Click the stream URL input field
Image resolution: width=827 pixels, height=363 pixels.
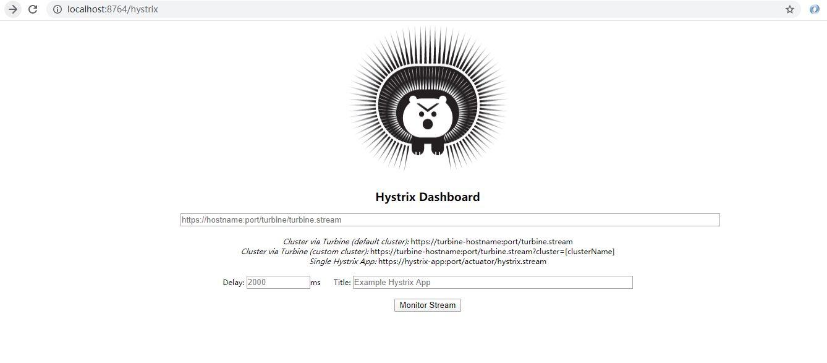(x=450, y=220)
